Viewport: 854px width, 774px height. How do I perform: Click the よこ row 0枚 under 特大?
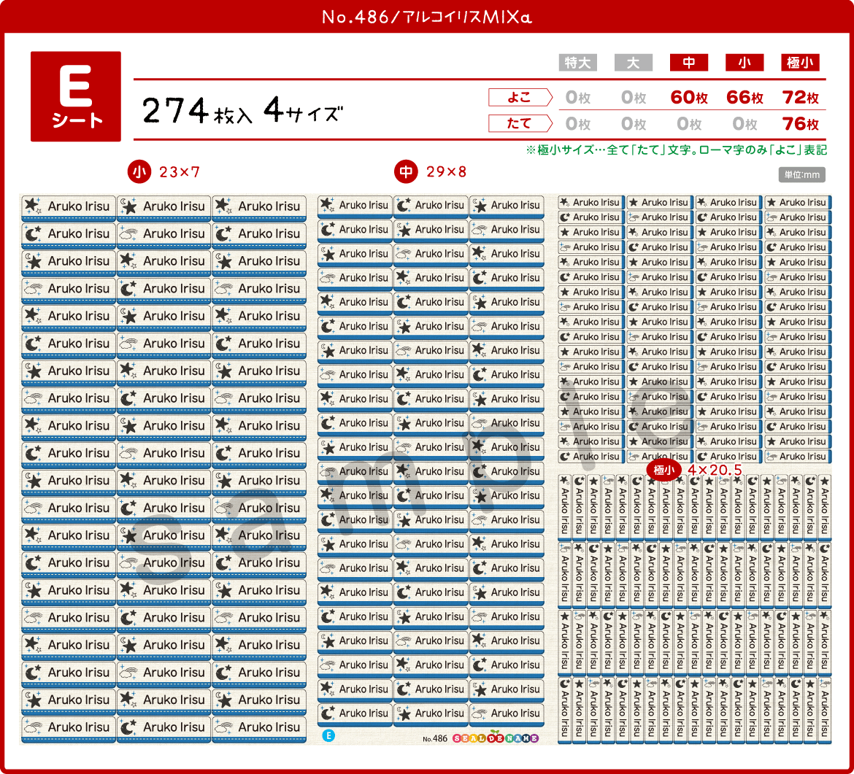click(x=578, y=98)
